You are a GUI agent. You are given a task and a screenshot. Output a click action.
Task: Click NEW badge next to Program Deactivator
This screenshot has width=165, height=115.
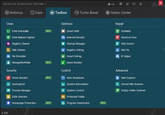[x=103, y=103]
